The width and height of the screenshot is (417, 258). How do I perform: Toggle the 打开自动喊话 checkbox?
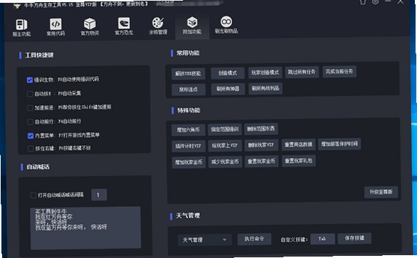click(33, 195)
